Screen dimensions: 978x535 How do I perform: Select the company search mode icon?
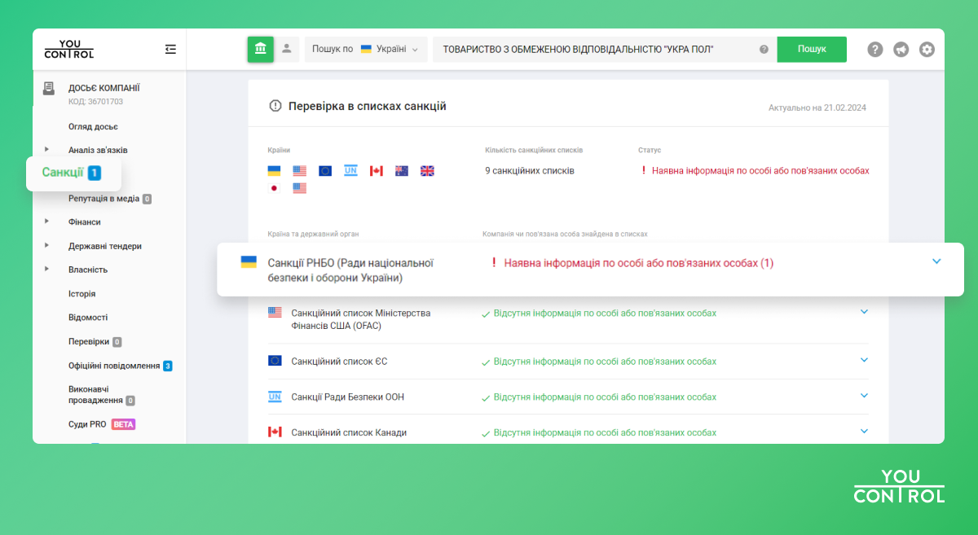pos(260,49)
